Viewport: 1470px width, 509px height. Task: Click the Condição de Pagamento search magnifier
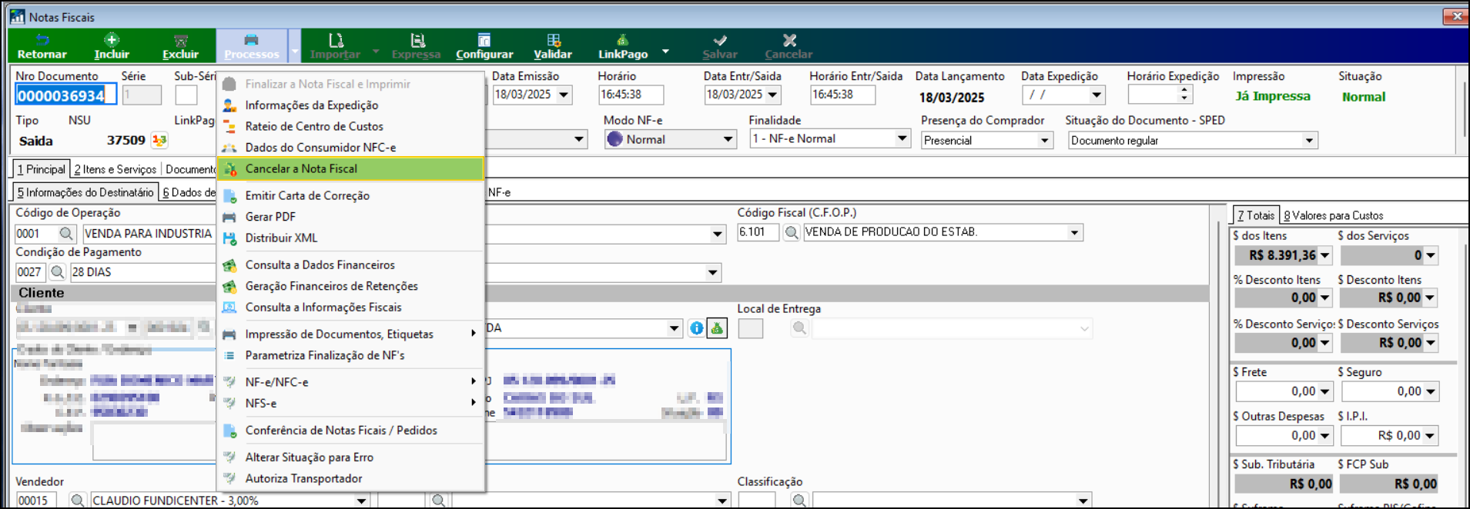click(57, 271)
